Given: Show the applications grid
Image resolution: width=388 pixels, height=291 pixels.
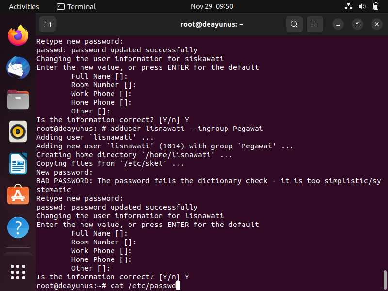Looking at the screenshot, I should [18, 272].
